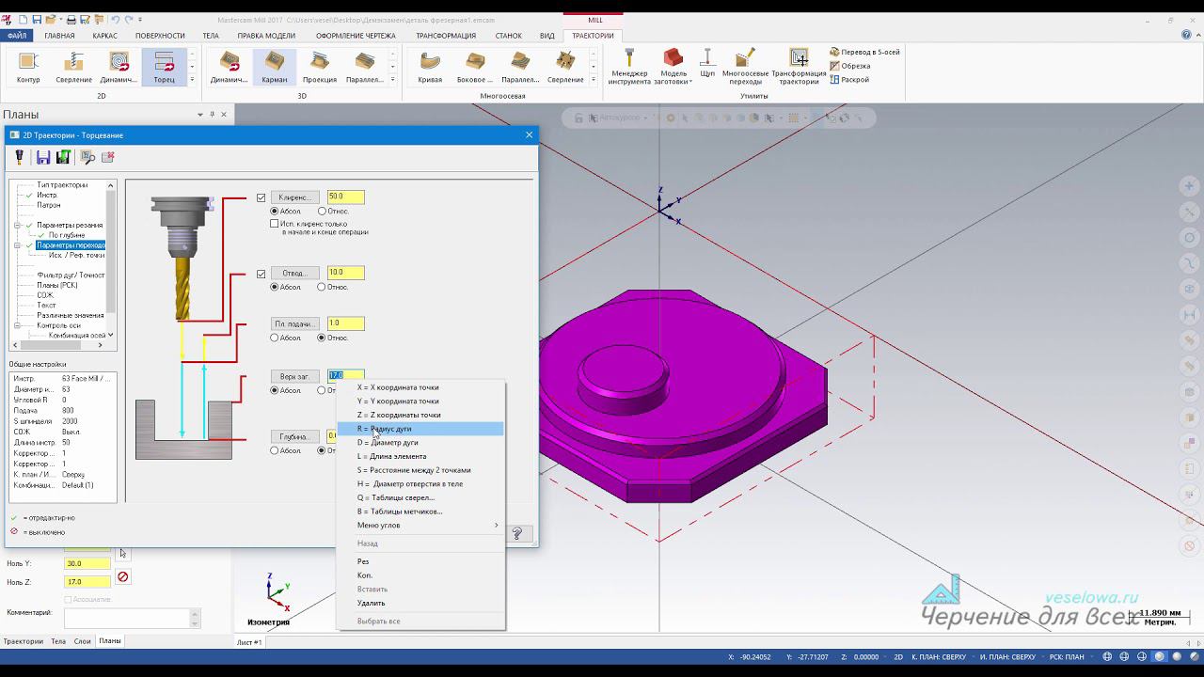Screen dimensions: 1204x677
Task: Launch the Щуп probe utility
Action: tap(707, 64)
